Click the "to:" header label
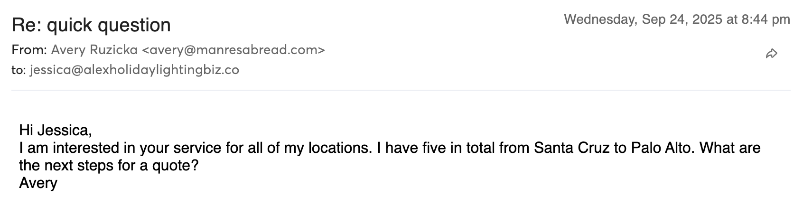Screen dimensions: 803x206 18,70
